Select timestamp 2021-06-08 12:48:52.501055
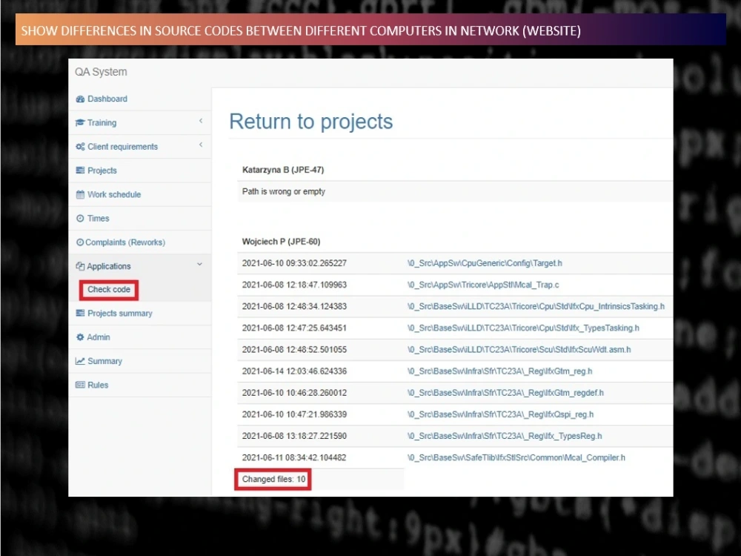Image resolution: width=741 pixels, height=556 pixels. pos(294,349)
